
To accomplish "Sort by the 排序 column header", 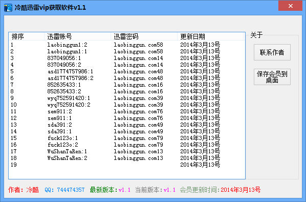I will pos(26,36).
